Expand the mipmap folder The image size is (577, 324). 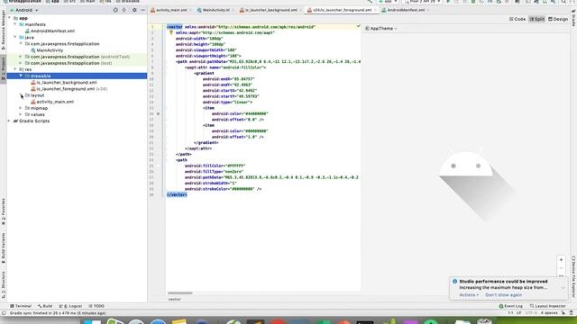click(21, 108)
